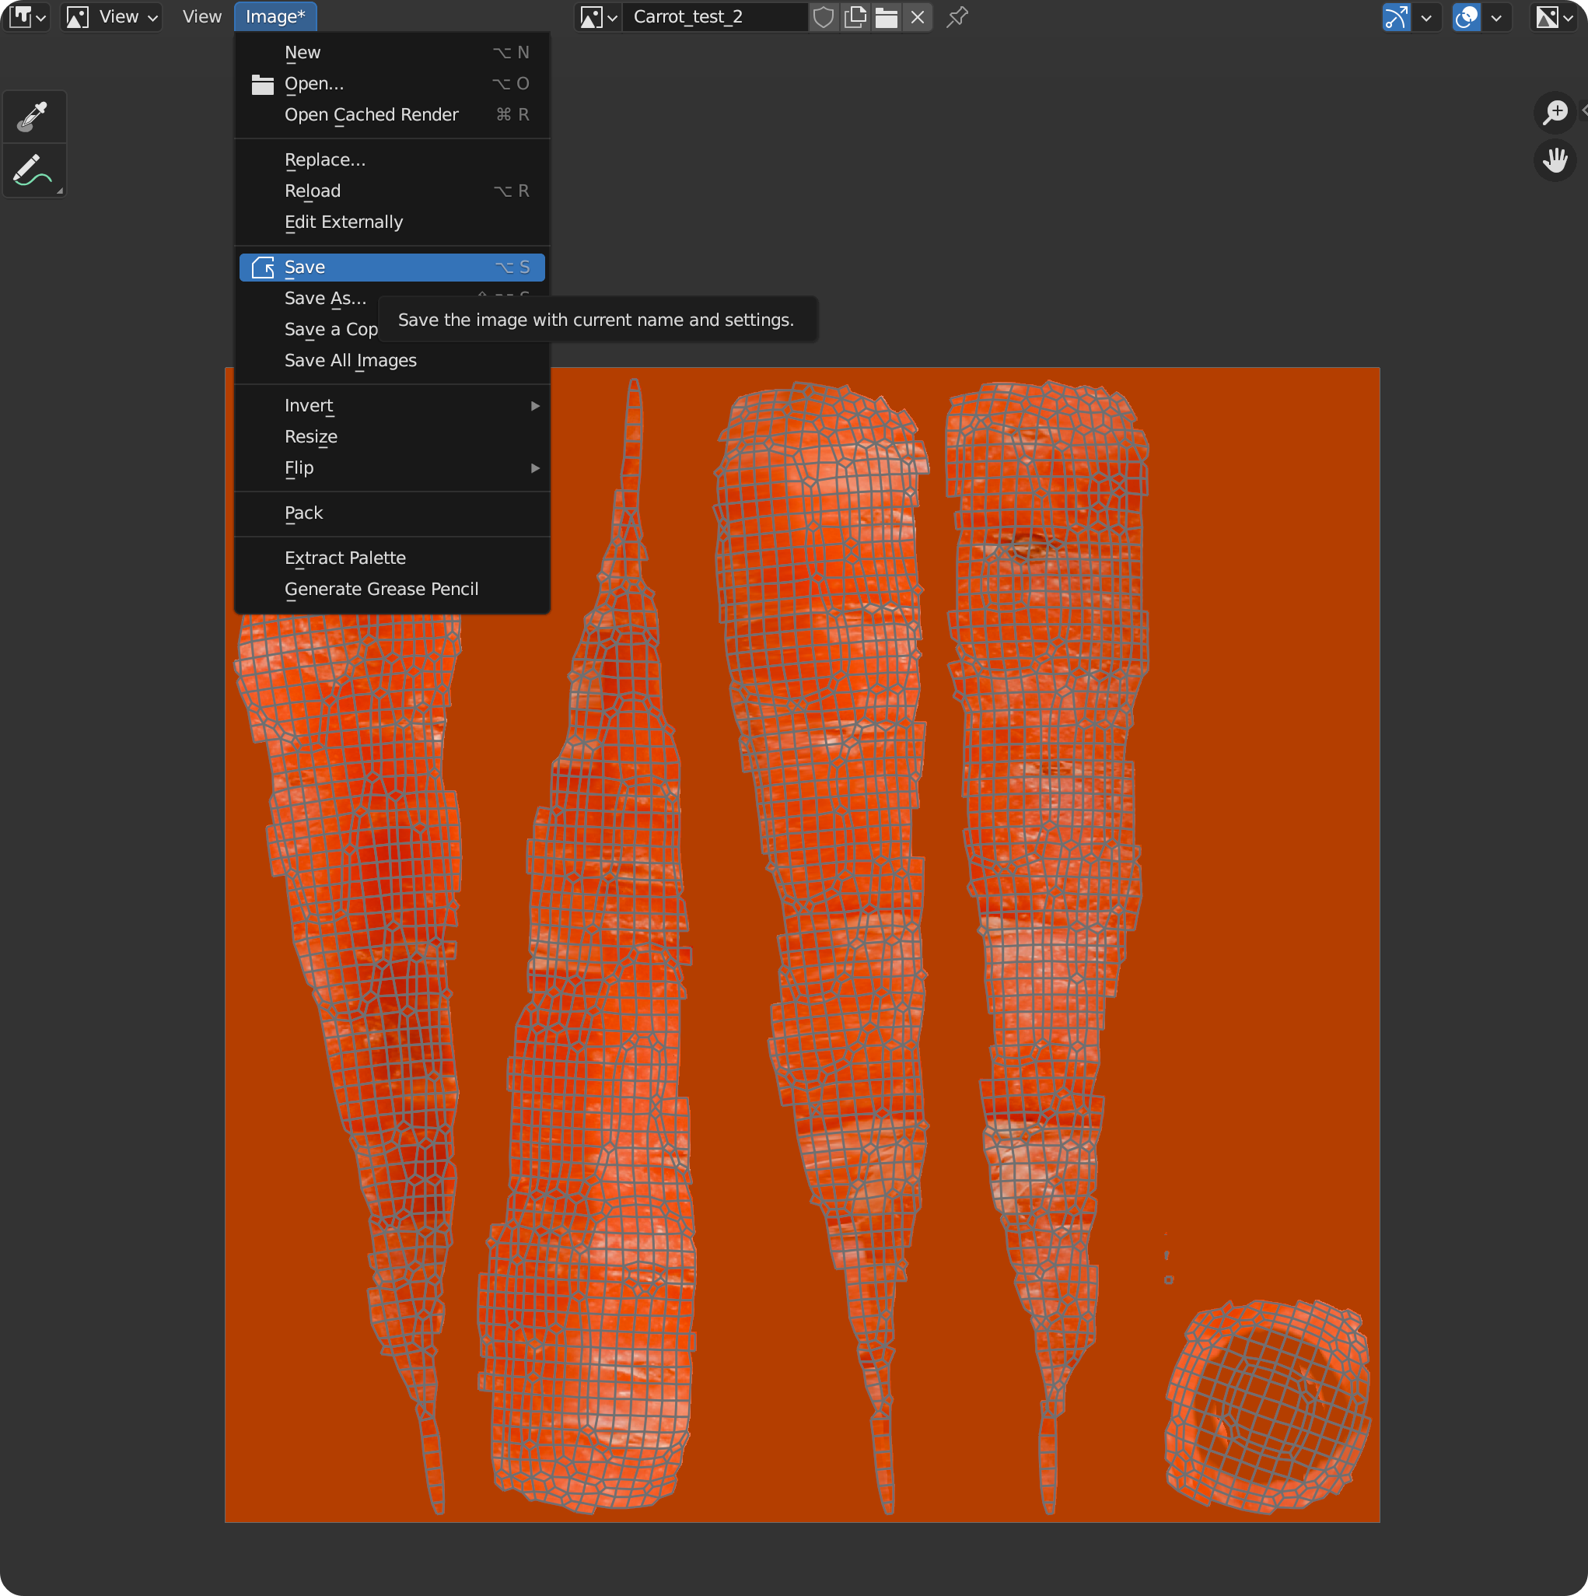Click the fake user shield icon

[x=823, y=16]
